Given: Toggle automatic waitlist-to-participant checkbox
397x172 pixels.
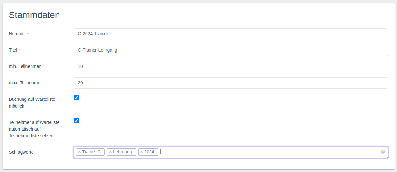Looking at the screenshot, I should [x=76, y=121].
